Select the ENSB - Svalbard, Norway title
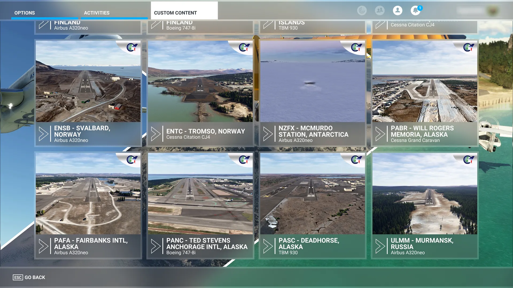The height and width of the screenshot is (288, 513). tap(82, 131)
